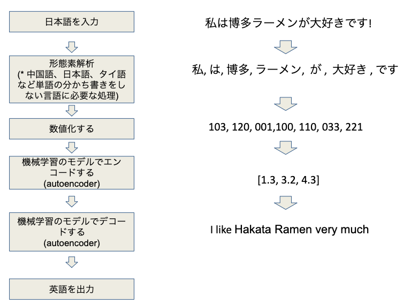Select the 英語を出力 box
Image resolution: width=403 pixels, height=305 pixels.
coord(72,289)
